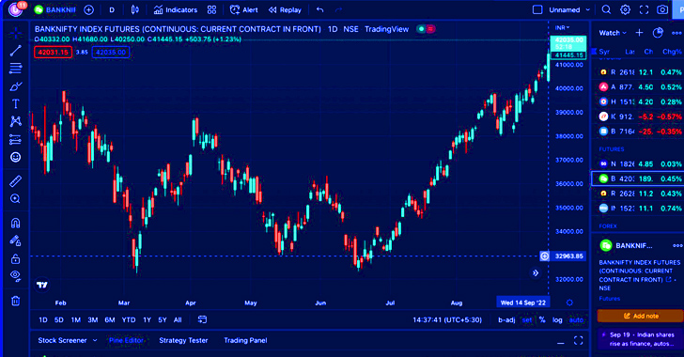
Task: Click the Add note button
Action: click(x=640, y=316)
